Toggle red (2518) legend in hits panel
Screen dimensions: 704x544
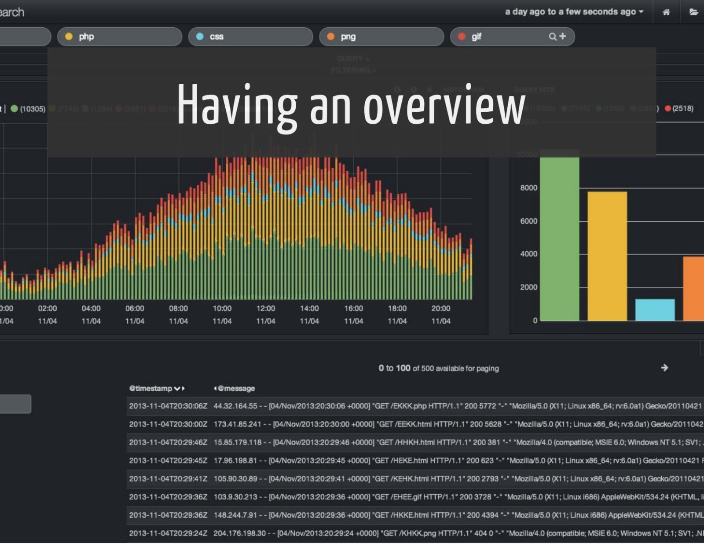pyautogui.click(x=679, y=108)
